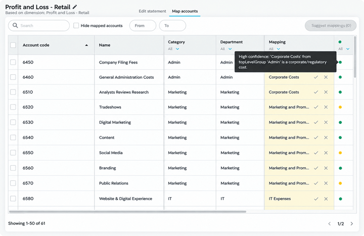
Task: Select row 6560 Branding checkbox
Action: point(13,168)
